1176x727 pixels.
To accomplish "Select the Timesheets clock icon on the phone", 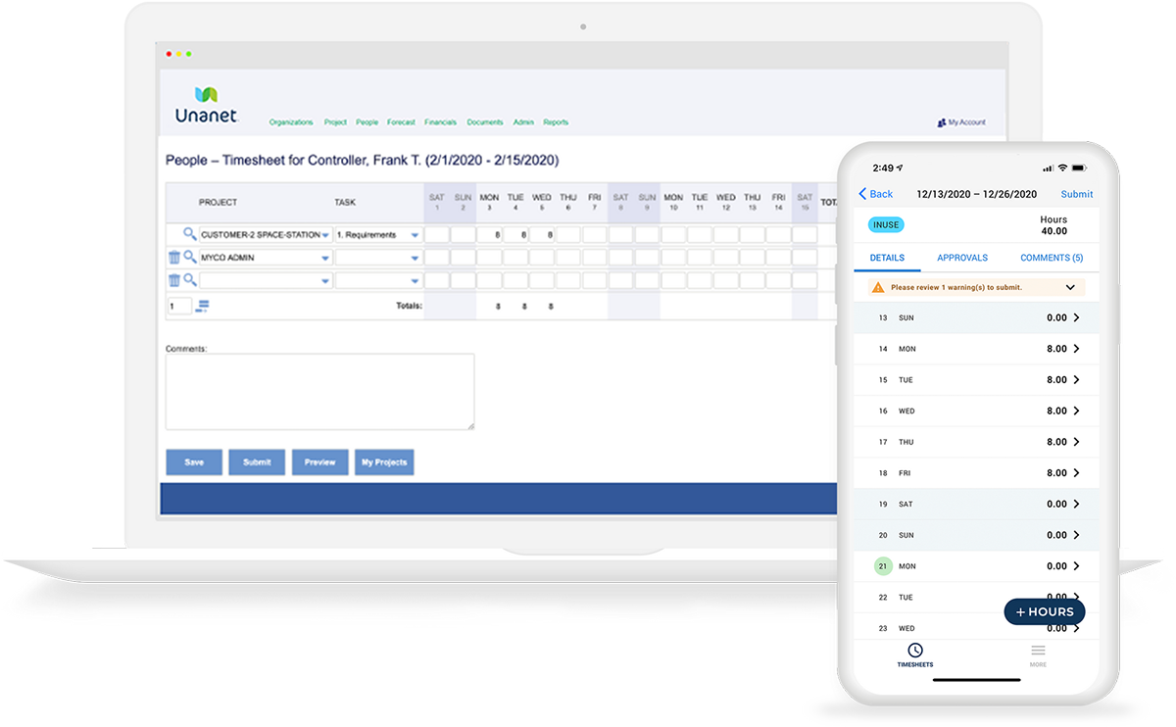I will pyautogui.click(x=915, y=649).
